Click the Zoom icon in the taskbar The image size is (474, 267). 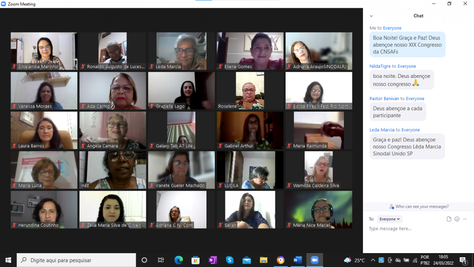pyautogui.click(x=315, y=260)
